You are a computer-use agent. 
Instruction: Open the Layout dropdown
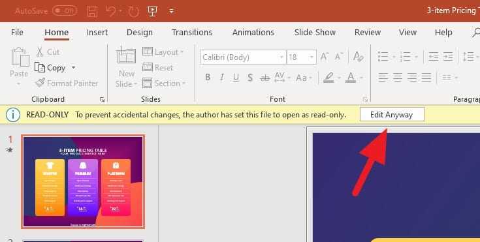(x=163, y=52)
